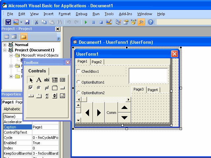Expand the Normal project tree node
The width and height of the screenshot is (211, 158).
click(5, 45)
